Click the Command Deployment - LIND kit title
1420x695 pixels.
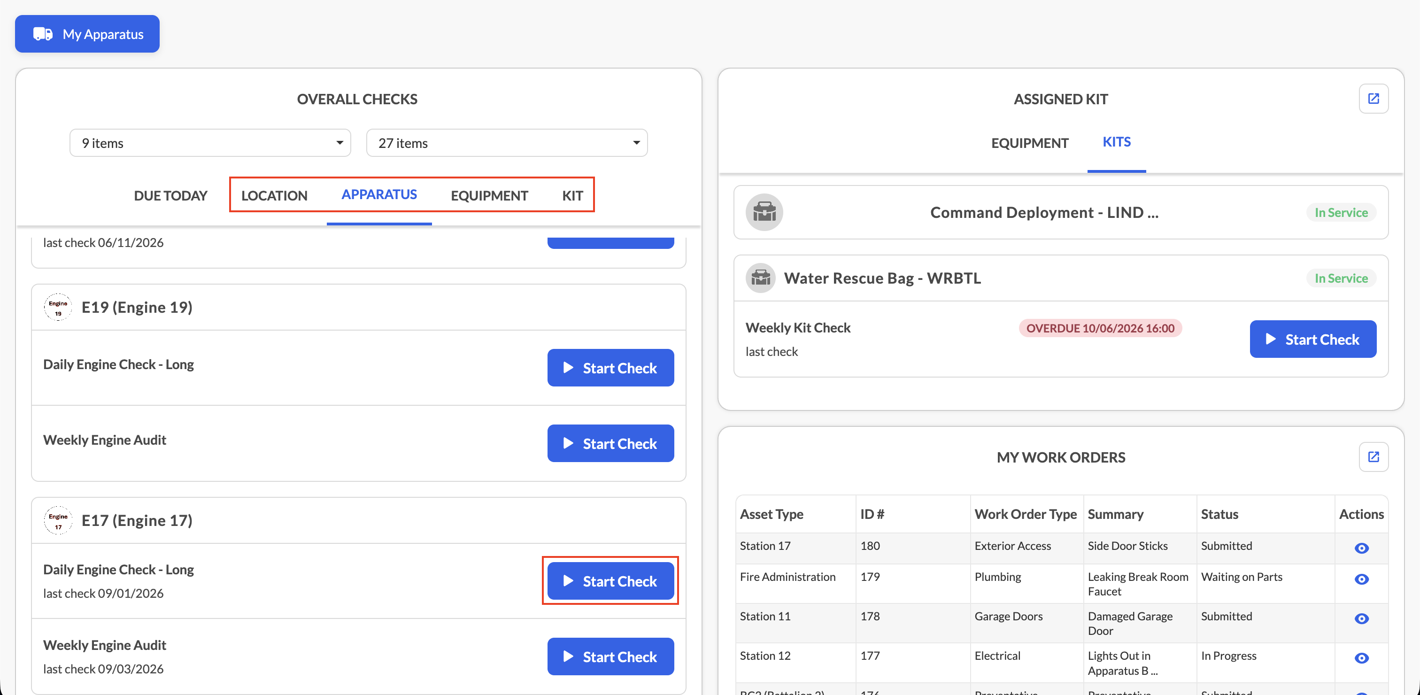(x=1044, y=212)
